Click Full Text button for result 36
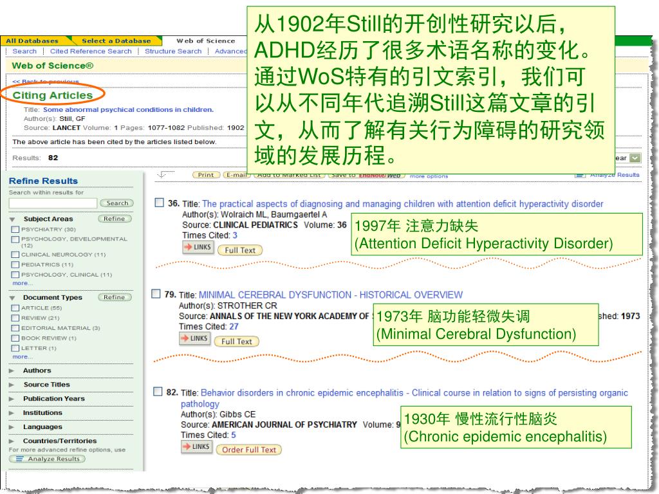 [x=240, y=250]
